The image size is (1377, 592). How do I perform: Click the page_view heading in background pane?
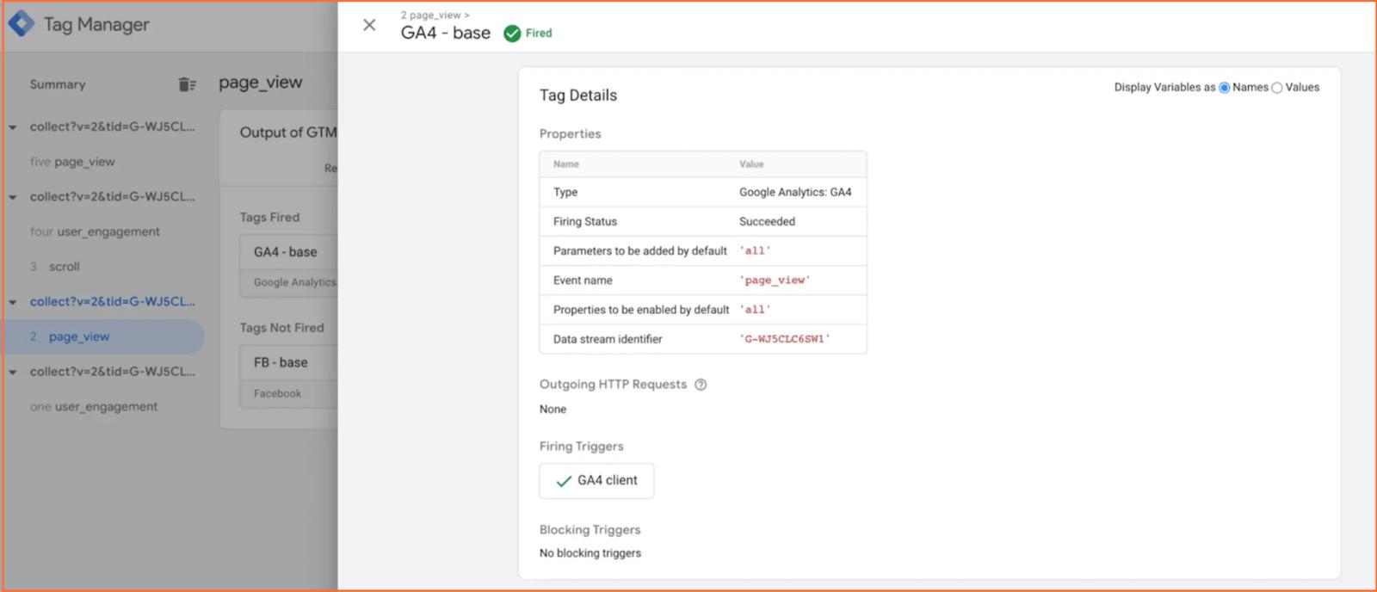[261, 83]
